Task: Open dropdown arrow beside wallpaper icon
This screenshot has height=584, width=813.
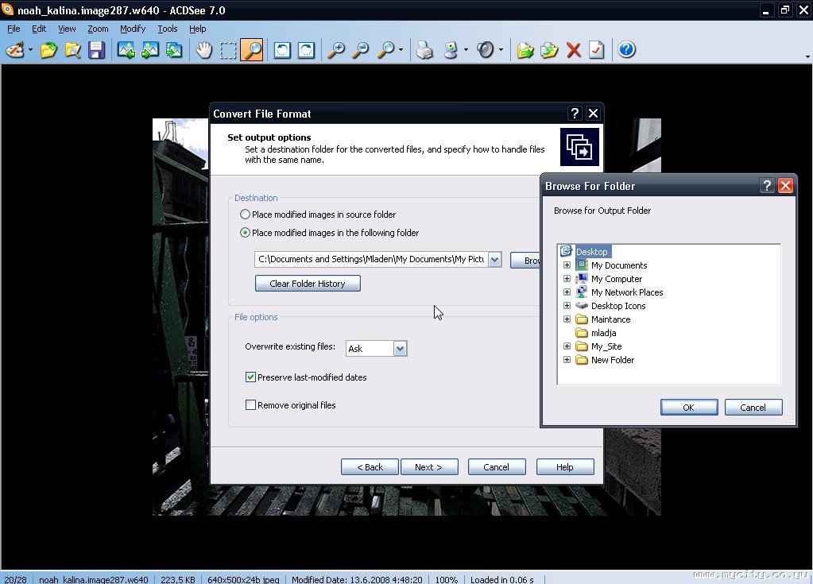Action: [466, 50]
